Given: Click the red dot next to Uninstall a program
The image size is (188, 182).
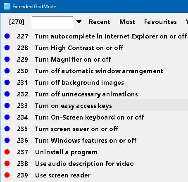Looking at the screenshot, I should 7,152.
